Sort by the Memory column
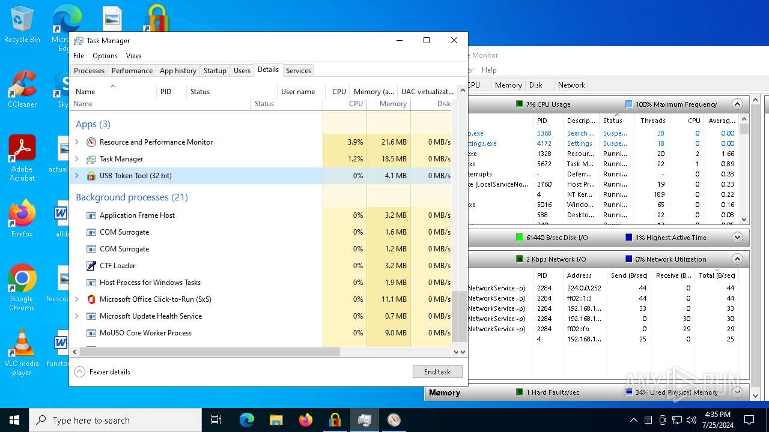The height and width of the screenshot is (432, 769). [389, 104]
